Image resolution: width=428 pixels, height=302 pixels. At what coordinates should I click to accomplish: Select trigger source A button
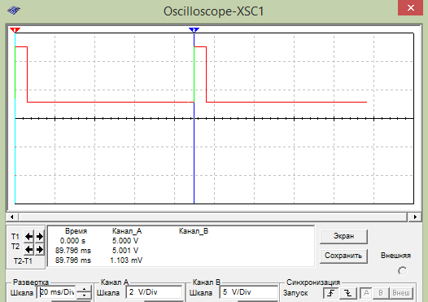point(366,293)
